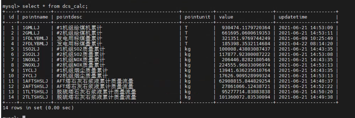Click the 'updatetime' column header
Screen dimensions: 355x118
click(x=293, y=17)
